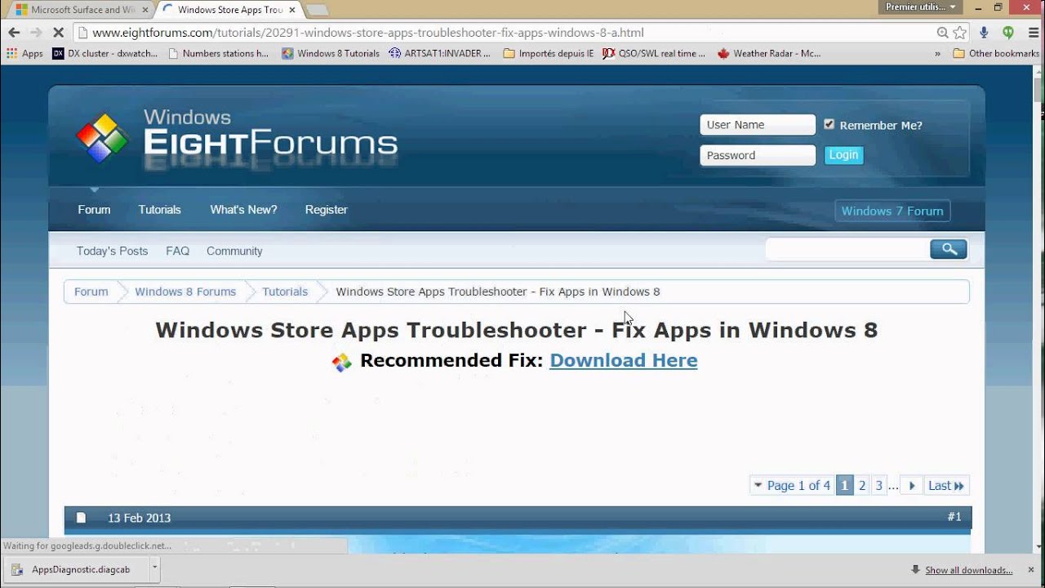This screenshot has height=588, width=1045.
Task: Go to page 2 of thread
Action: pos(862,485)
